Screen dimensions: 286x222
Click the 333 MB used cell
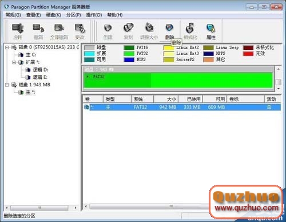click(192, 107)
